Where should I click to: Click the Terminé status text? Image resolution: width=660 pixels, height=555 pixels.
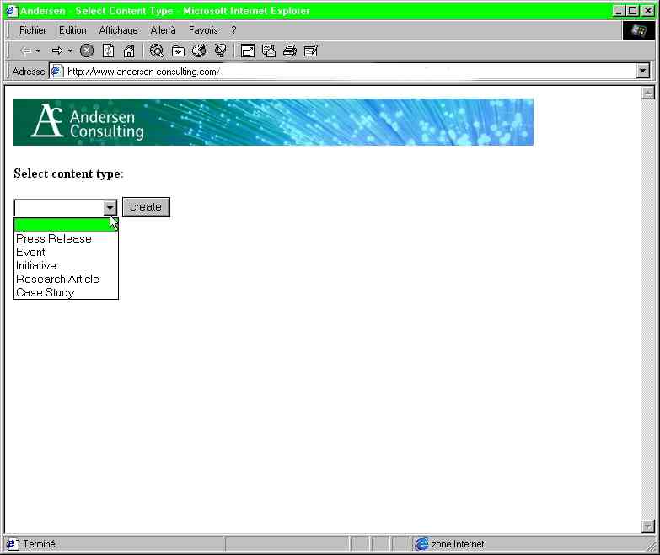click(39, 544)
